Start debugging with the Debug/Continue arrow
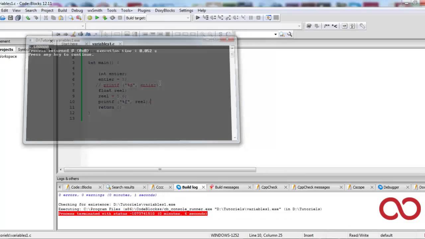Screen dimensions: 425x239 tap(198, 18)
